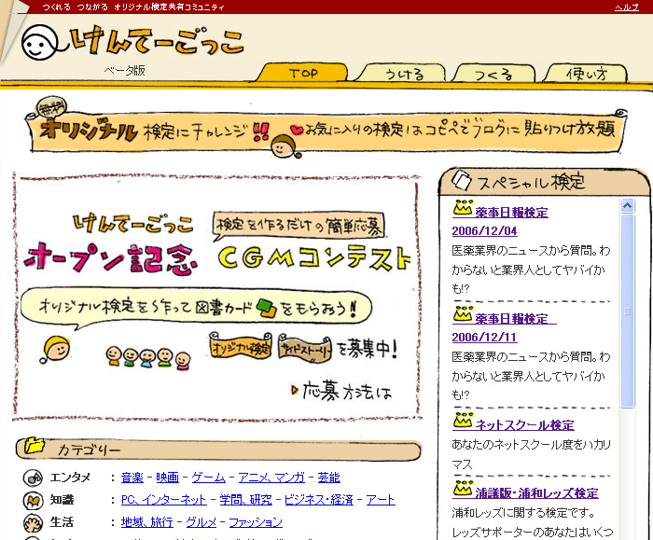Image resolution: width=653 pixels, height=540 pixels.
Task: Open the 学問、研究 category link
Action: pyautogui.click(x=245, y=500)
